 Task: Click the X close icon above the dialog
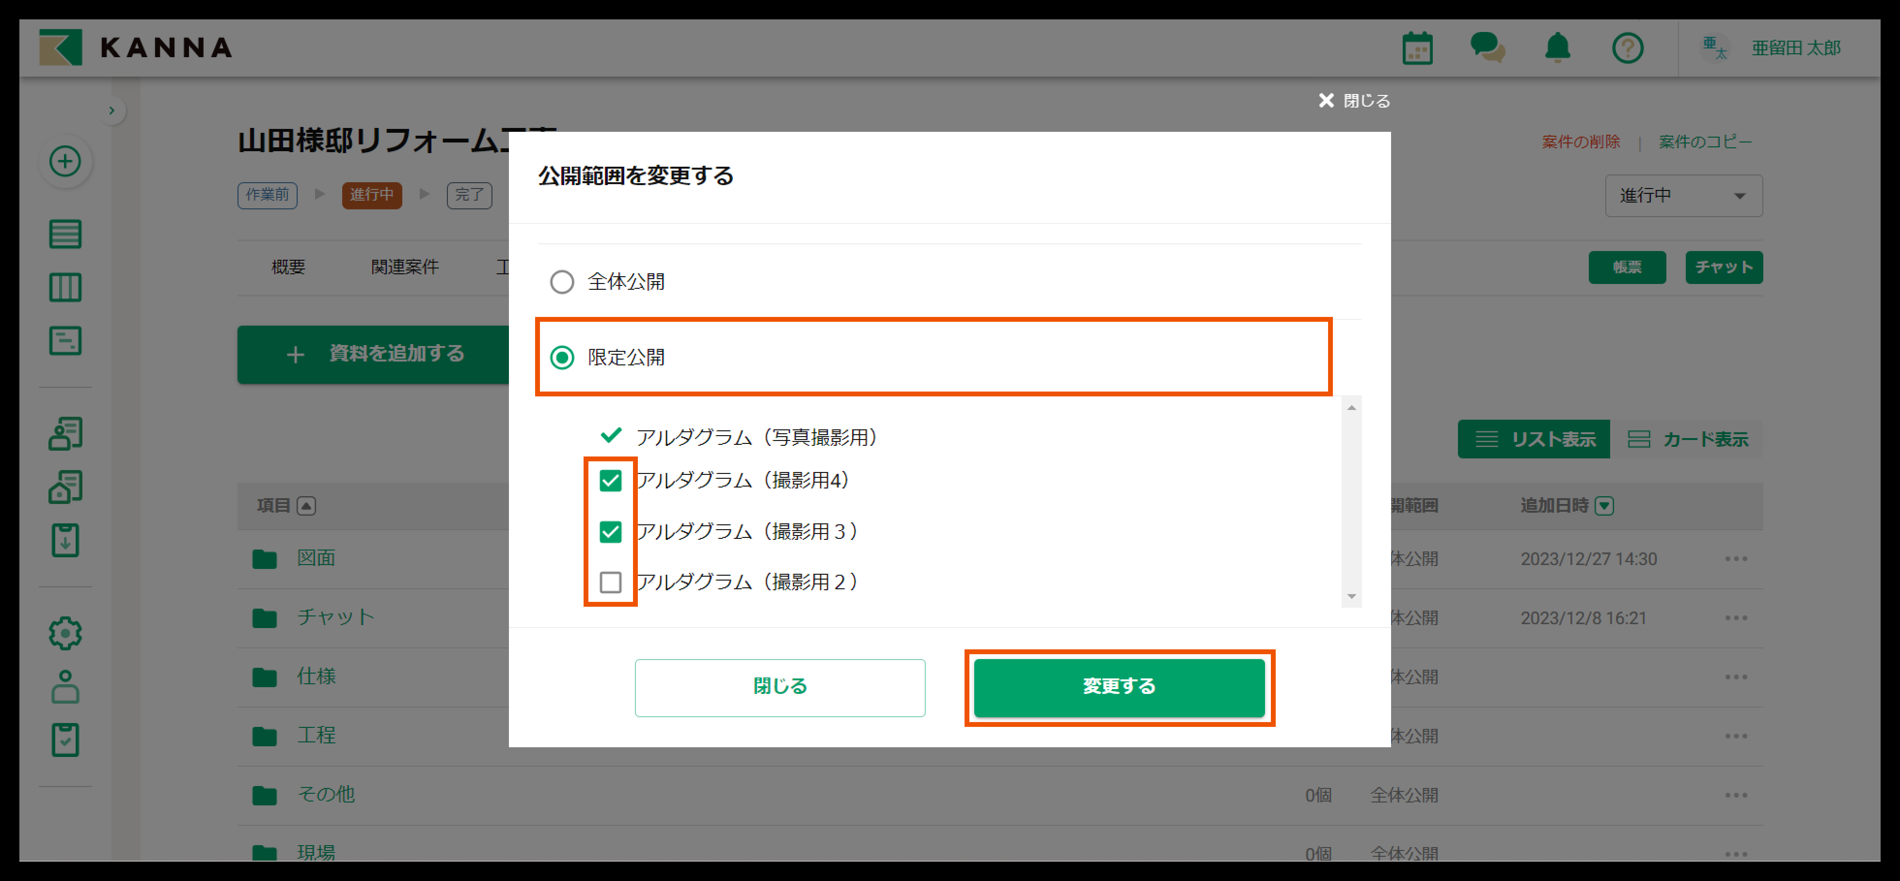1326,101
